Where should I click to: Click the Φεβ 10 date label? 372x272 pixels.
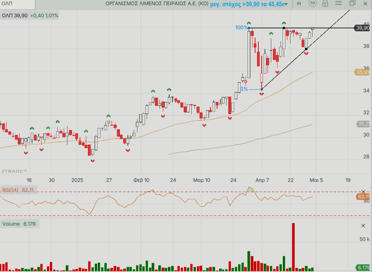(x=141, y=180)
